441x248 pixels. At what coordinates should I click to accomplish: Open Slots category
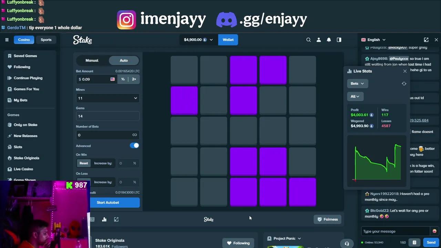tap(29, 147)
